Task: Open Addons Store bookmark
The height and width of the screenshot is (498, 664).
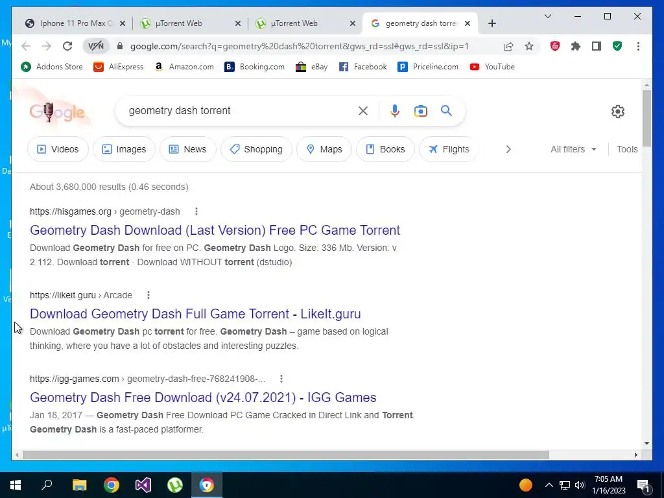Action: [x=52, y=67]
